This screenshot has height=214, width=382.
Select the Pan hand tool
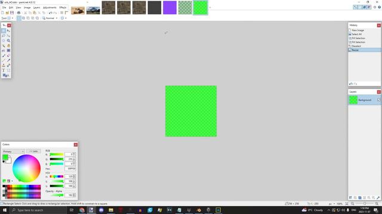[8, 46]
